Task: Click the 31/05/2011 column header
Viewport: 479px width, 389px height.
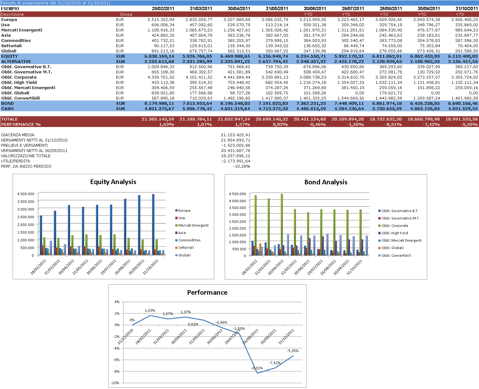Action: coord(277,9)
